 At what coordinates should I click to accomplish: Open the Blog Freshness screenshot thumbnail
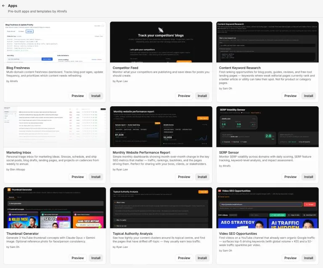[x=55, y=42]
